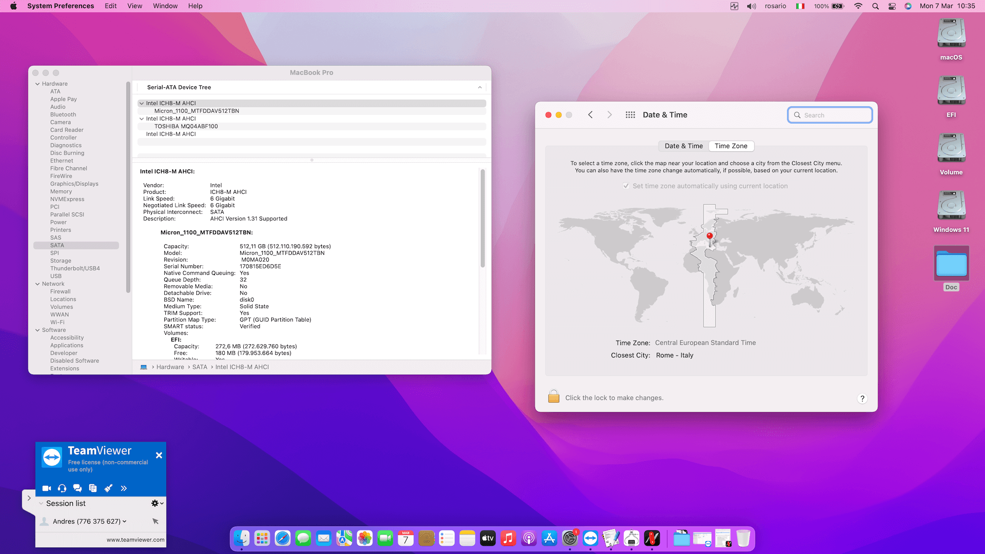
Task: Open Control Center in the menu bar
Action: (892, 6)
